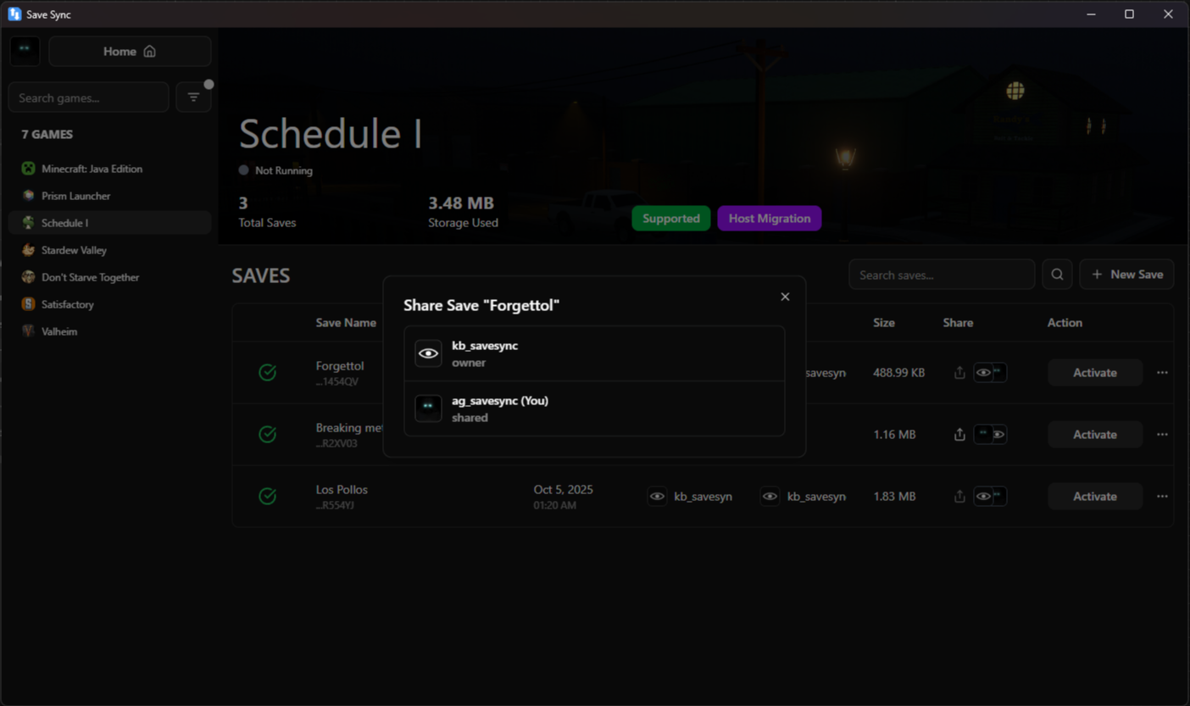The width and height of the screenshot is (1190, 706).
Task: Close the Share Save "Forgettol" dialog
Action: click(x=785, y=297)
